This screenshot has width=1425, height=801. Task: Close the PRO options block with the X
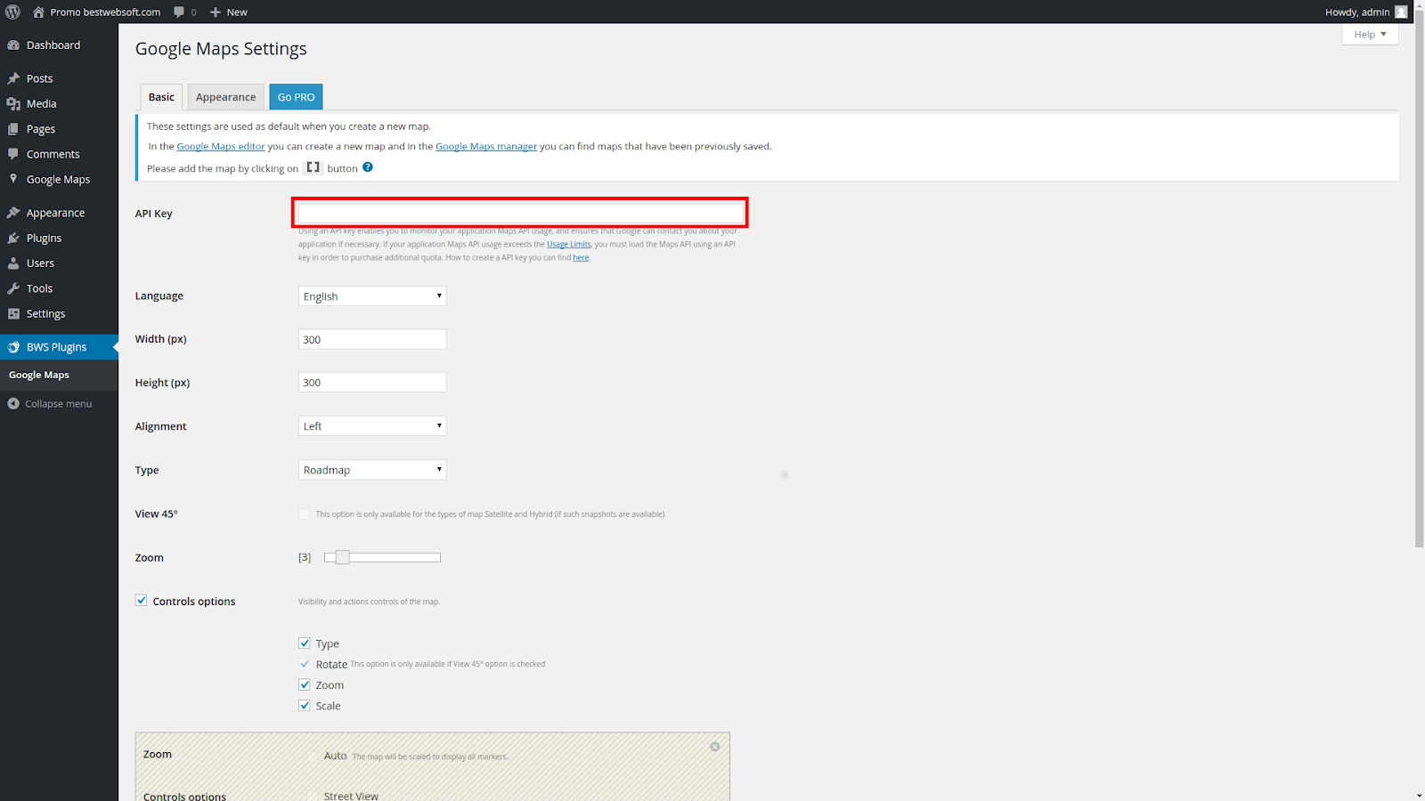714,747
